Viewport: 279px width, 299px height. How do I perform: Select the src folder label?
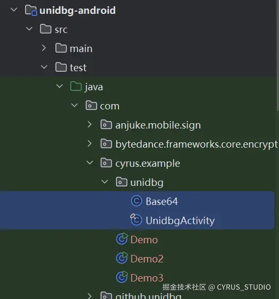coord(61,30)
